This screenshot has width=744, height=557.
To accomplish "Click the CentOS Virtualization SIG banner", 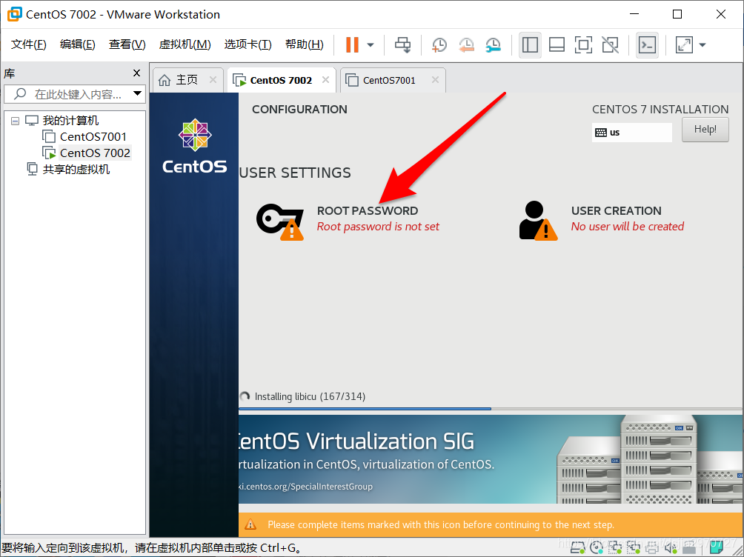I will pos(491,459).
